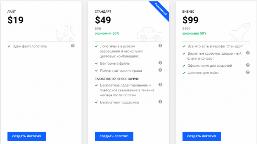
Task: Click the scooter icon in Лайт plan
Action: 65,33
